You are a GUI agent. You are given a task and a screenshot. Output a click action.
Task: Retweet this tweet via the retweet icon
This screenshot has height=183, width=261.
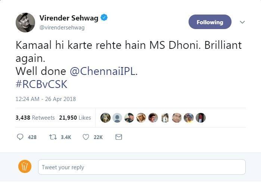click(53, 137)
